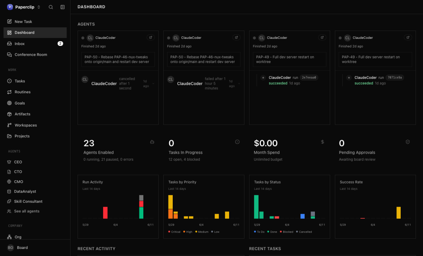423x256 pixels.
Task: Expand the failed ClaudeCoder run chevron
Action: 239,84
